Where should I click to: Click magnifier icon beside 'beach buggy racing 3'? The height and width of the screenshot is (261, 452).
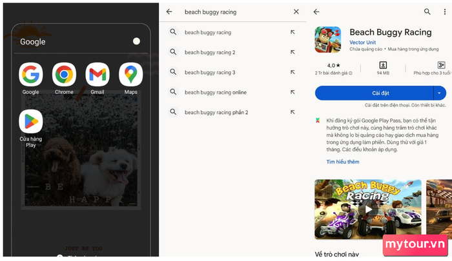[173, 72]
